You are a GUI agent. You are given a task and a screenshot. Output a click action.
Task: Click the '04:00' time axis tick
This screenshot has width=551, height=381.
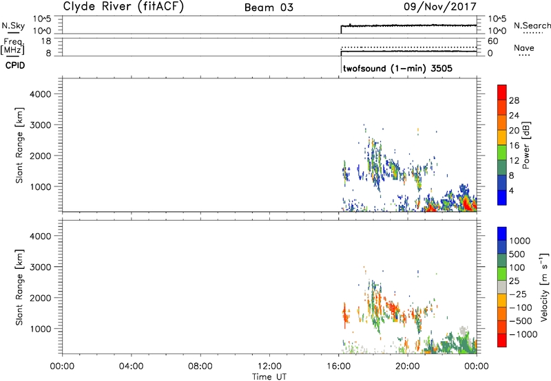132,367
